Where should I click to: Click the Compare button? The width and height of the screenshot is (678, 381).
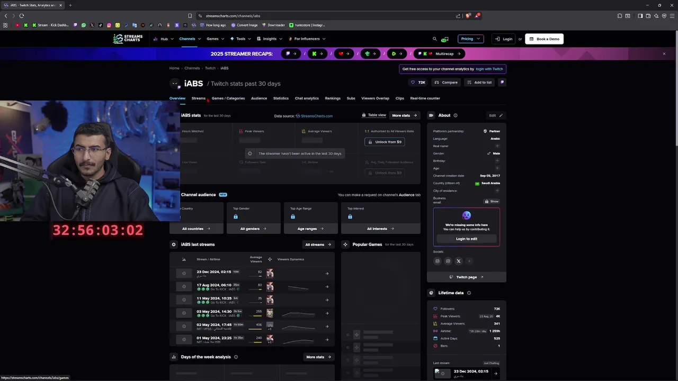(446, 83)
